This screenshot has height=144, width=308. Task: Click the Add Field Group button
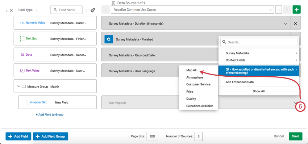50,136
